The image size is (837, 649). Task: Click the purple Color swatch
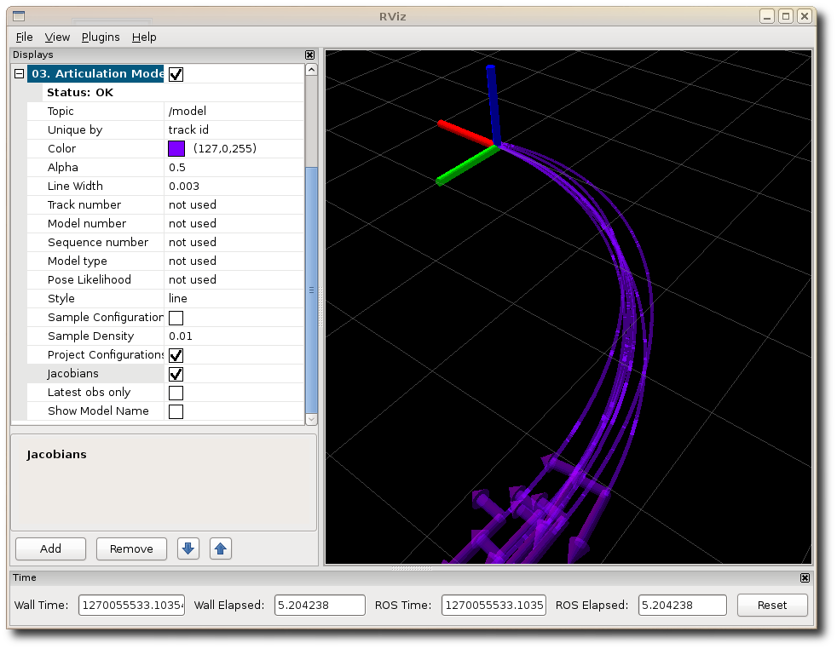tap(176, 148)
